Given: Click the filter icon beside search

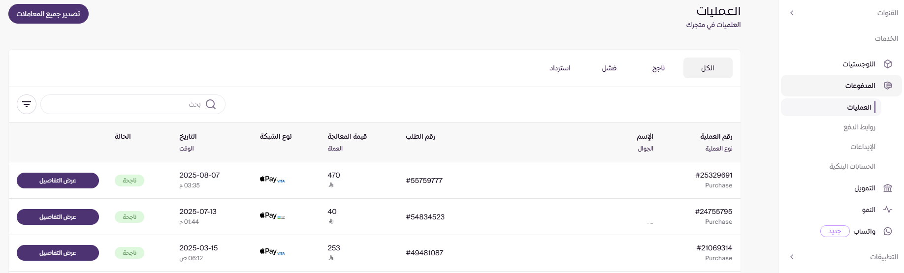Looking at the screenshot, I should (27, 104).
